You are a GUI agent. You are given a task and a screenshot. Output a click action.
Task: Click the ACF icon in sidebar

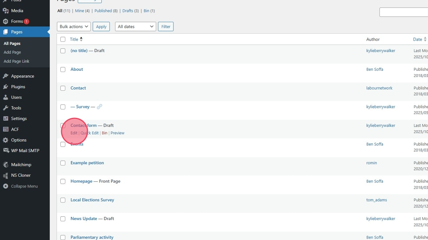point(5,129)
